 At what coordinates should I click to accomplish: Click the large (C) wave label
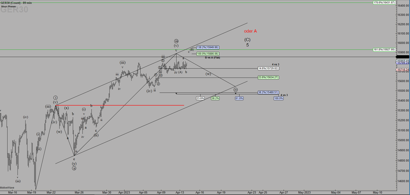click(x=247, y=40)
